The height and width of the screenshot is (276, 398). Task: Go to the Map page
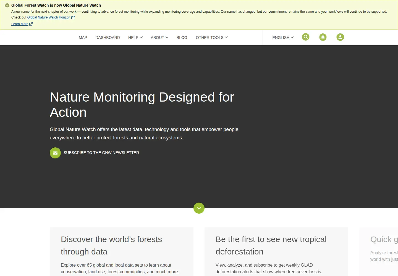[x=83, y=38]
